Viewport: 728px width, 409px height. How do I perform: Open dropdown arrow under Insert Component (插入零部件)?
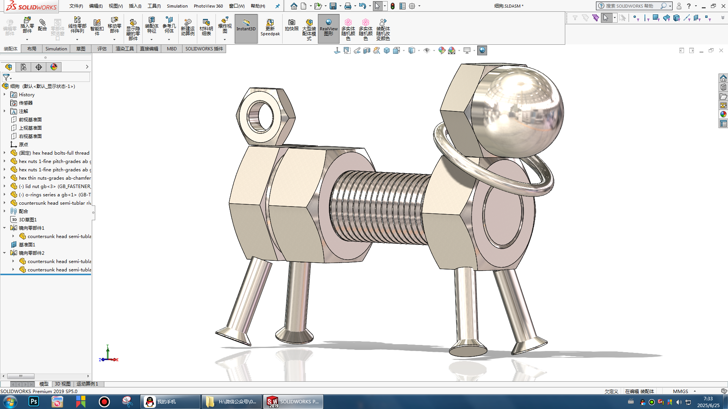click(27, 39)
